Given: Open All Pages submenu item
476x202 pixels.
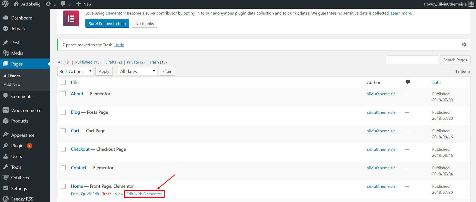Looking at the screenshot, I should (x=12, y=76).
